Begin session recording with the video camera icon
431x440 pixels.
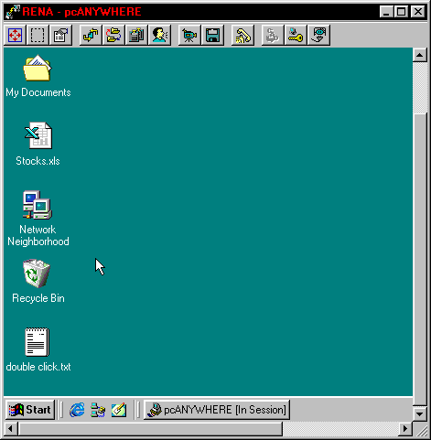[x=189, y=36]
